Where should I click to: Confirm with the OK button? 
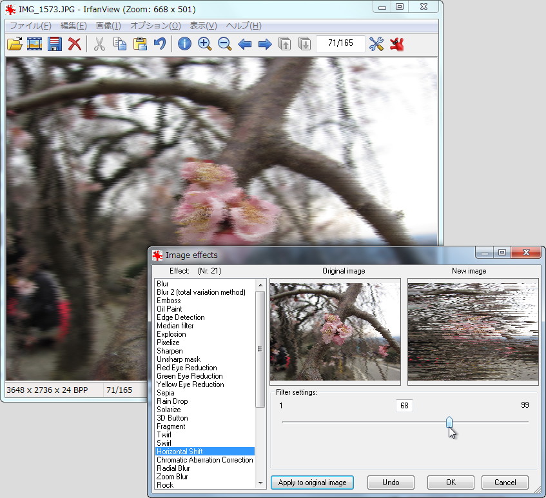click(451, 483)
